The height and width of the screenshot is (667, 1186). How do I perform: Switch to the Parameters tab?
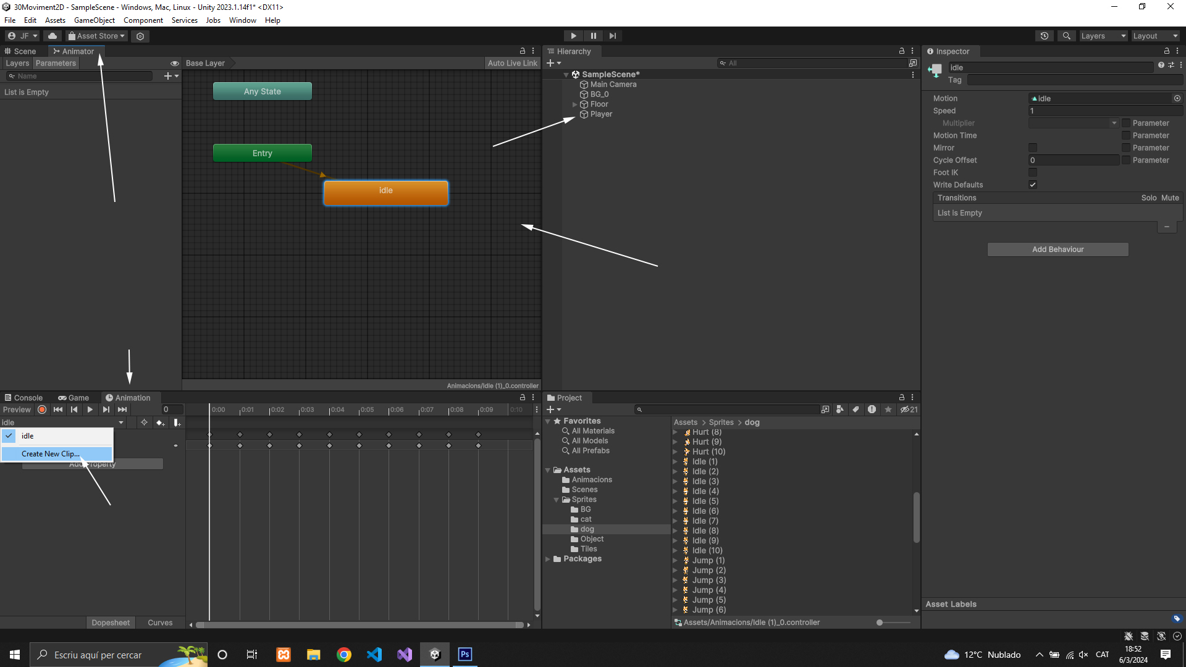click(x=56, y=63)
